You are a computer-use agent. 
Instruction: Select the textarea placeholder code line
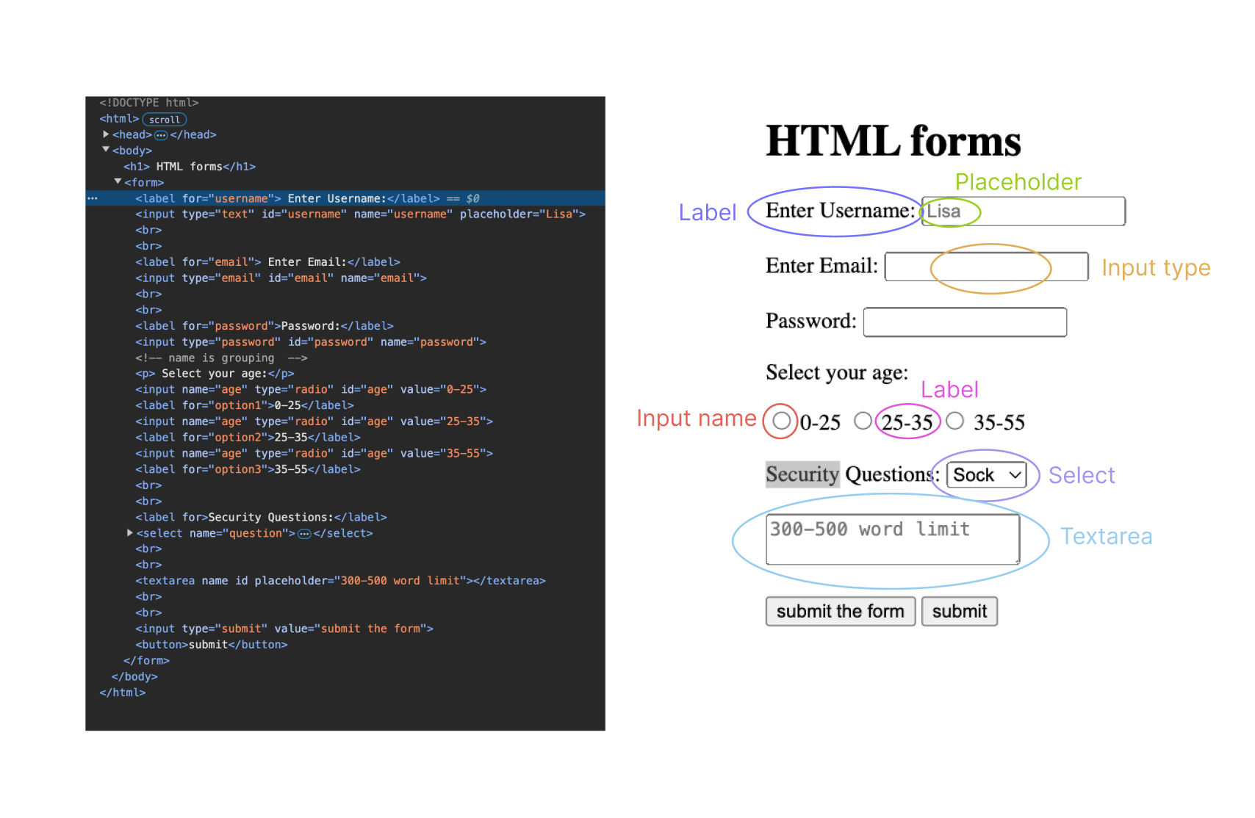[x=340, y=581]
